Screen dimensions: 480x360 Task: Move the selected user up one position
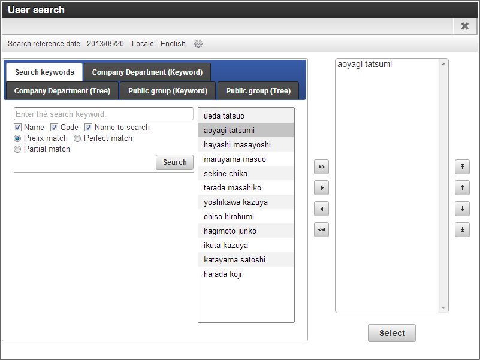click(462, 187)
